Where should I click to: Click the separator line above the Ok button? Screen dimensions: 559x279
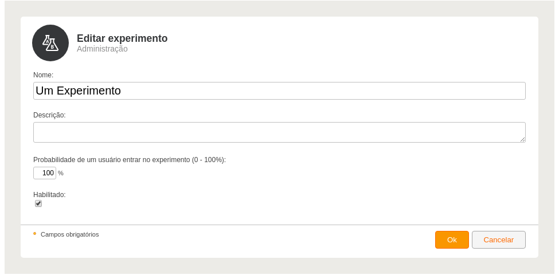click(280, 225)
